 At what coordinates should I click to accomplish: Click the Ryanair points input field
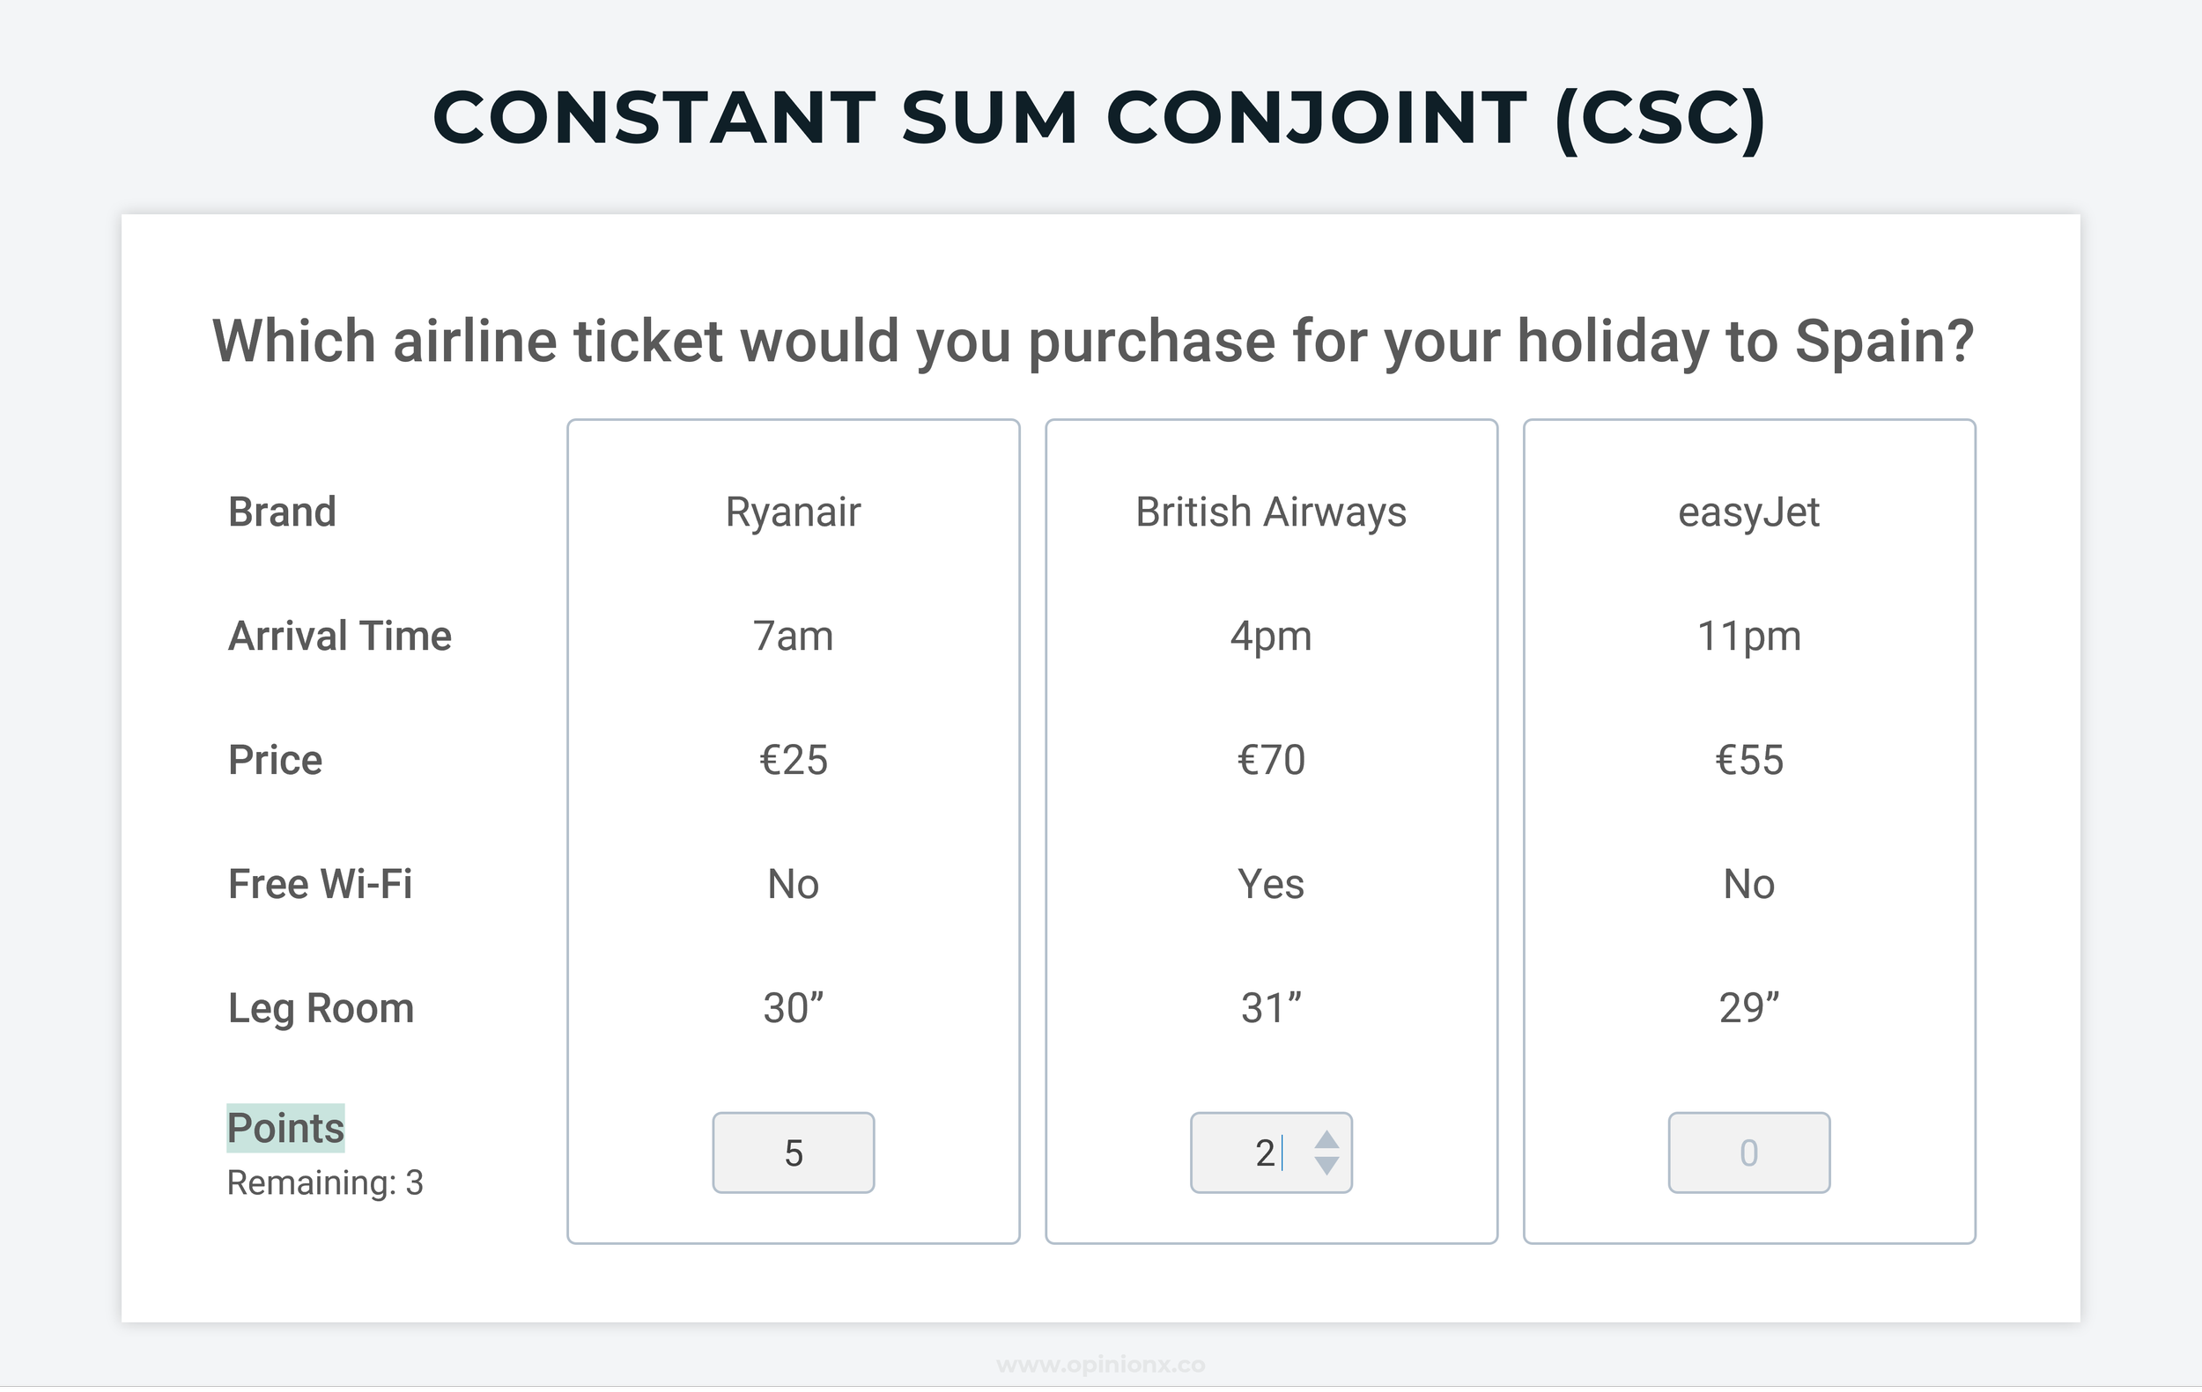coord(793,1153)
